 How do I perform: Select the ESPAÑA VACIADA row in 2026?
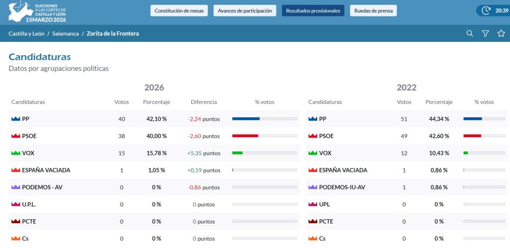coord(154,170)
